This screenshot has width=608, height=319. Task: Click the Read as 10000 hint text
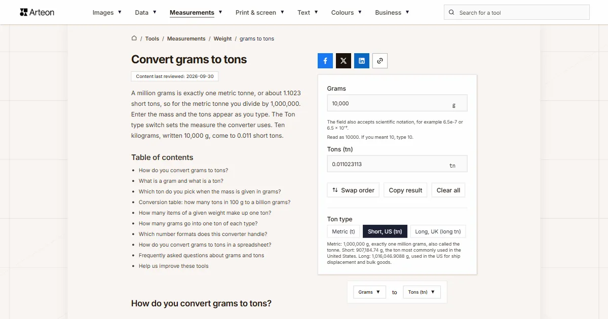pos(370,137)
